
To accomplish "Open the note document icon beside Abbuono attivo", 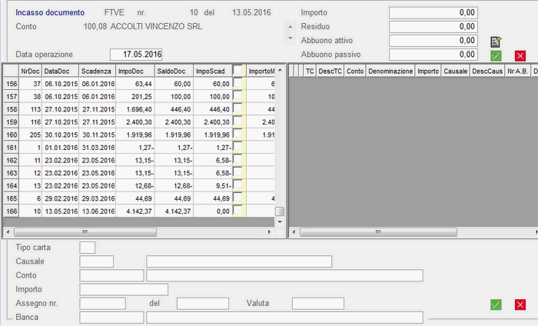I will tap(496, 42).
